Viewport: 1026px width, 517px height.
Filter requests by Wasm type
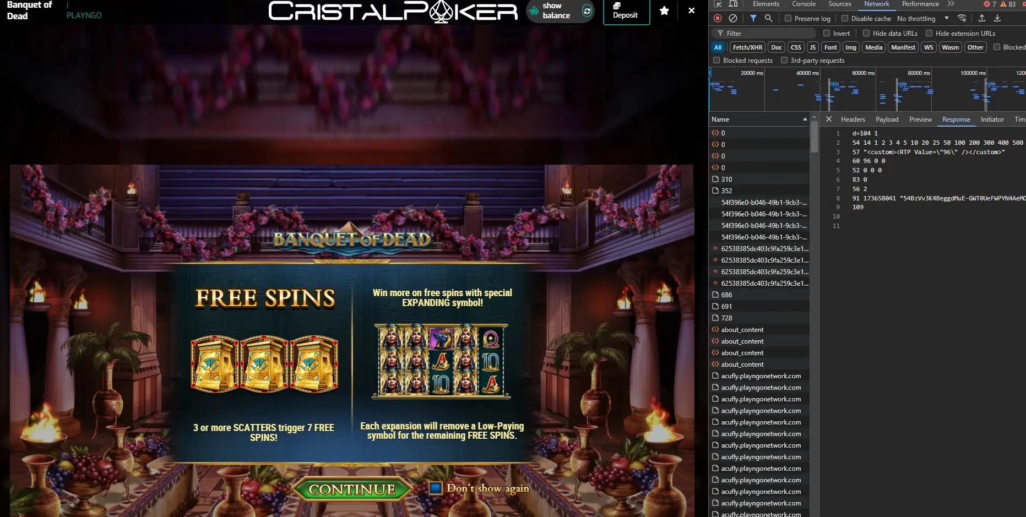pyautogui.click(x=951, y=47)
